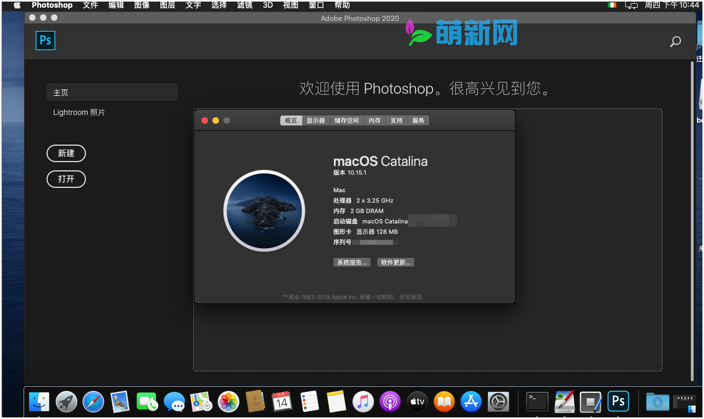The image size is (704, 419).
Task: Launch Reminders list icon in Dock
Action: 309,402
